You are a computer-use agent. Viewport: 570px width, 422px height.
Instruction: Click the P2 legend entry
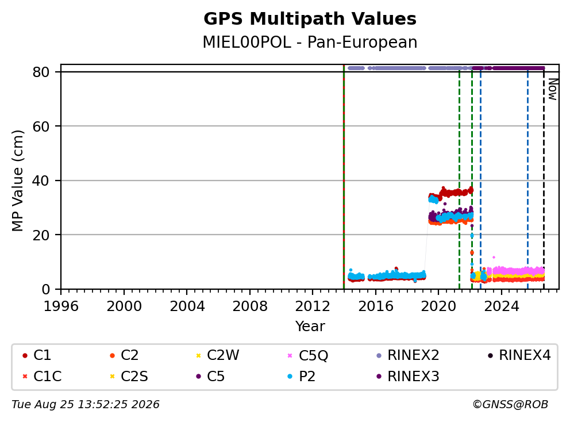pos(301,376)
